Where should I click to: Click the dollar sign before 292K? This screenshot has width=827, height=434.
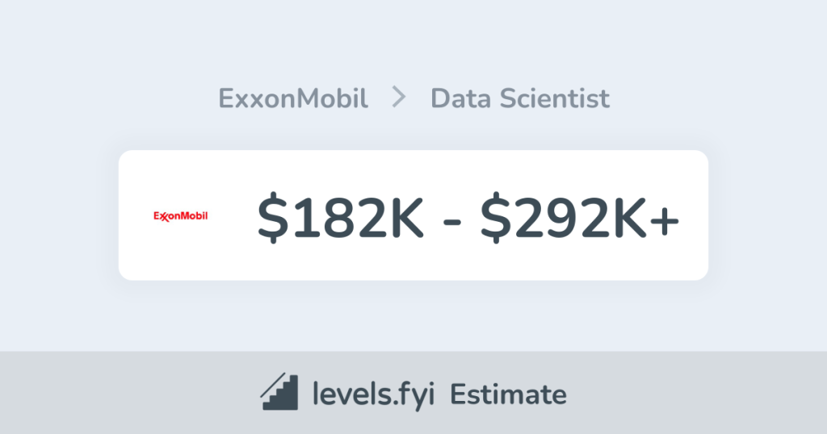(493, 216)
